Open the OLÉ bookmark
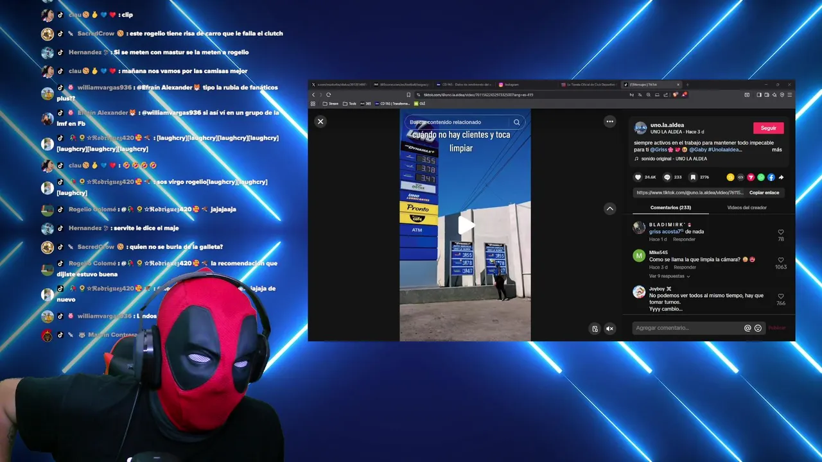The height and width of the screenshot is (462, 822). [420, 103]
